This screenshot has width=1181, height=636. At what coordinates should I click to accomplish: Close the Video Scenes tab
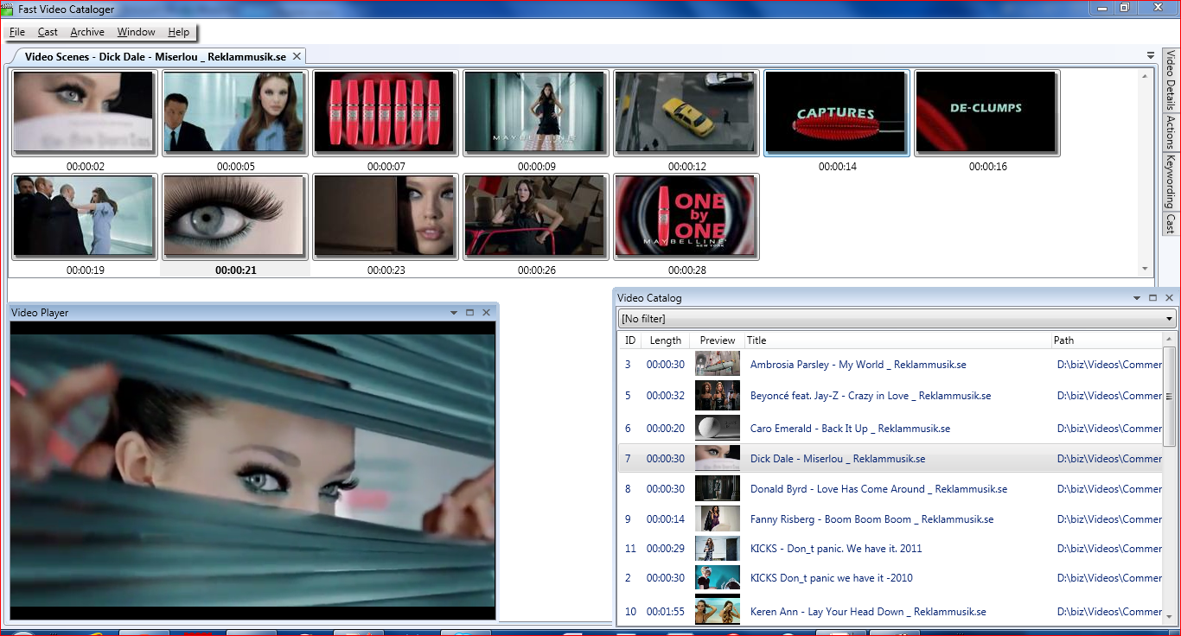pos(297,56)
